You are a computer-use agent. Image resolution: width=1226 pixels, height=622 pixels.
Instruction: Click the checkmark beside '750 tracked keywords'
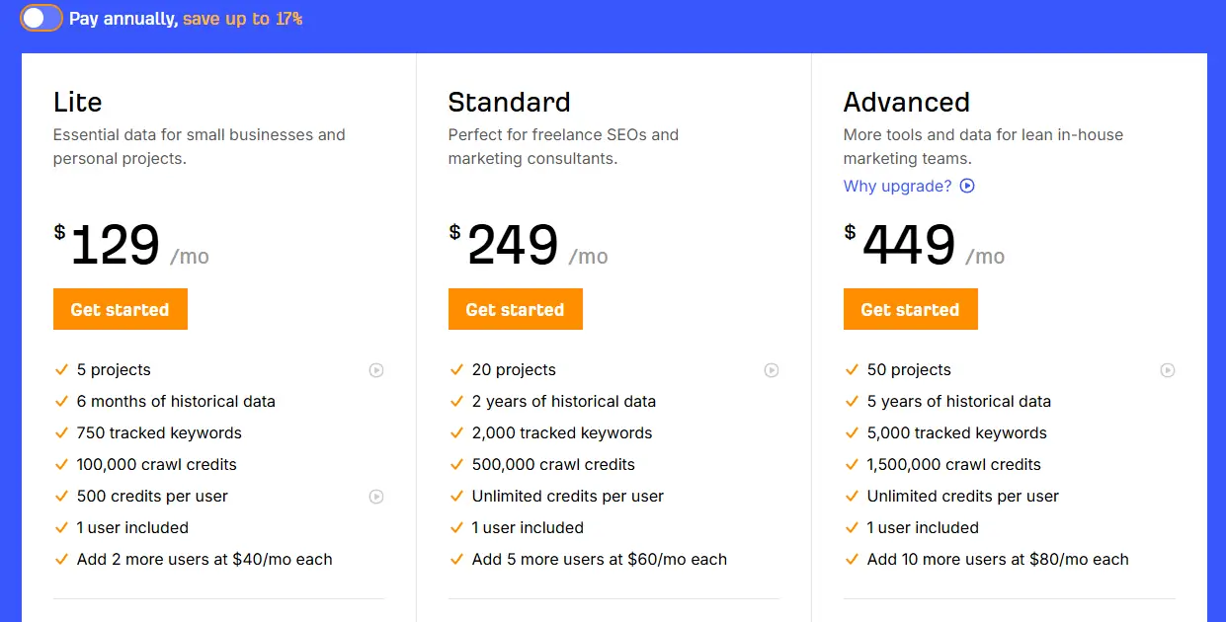(x=61, y=432)
